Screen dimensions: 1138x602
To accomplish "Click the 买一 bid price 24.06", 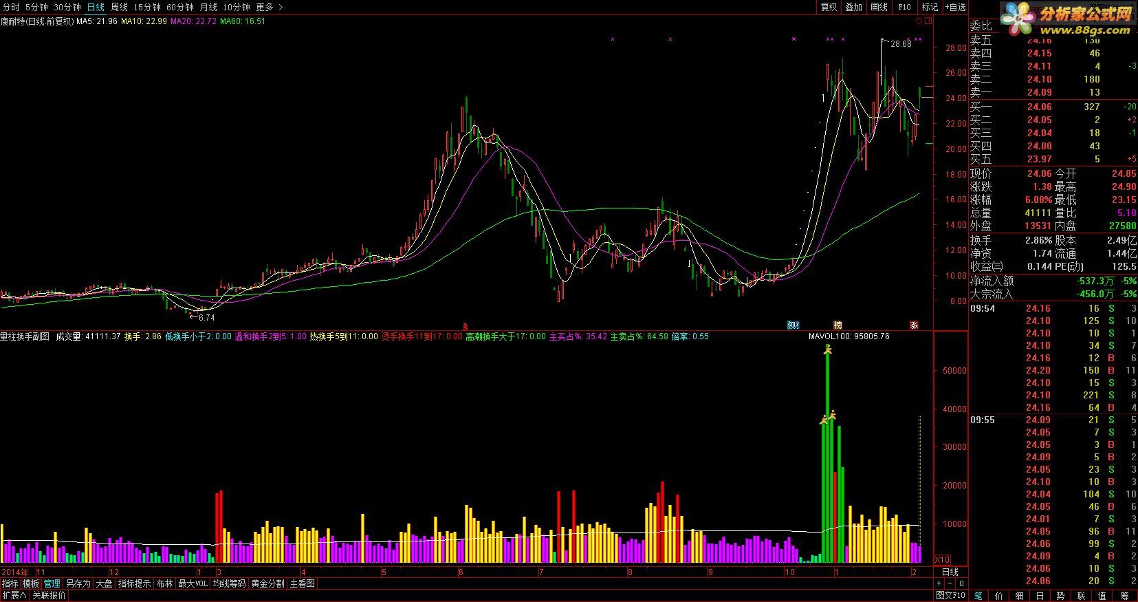I will point(1039,107).
